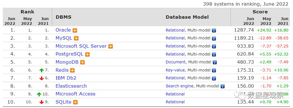Click plus icon beside Microsoft SQL Server

pyautogui.click(x=111, y=46)
